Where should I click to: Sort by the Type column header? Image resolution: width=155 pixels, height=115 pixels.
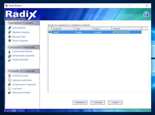point(84,29)
